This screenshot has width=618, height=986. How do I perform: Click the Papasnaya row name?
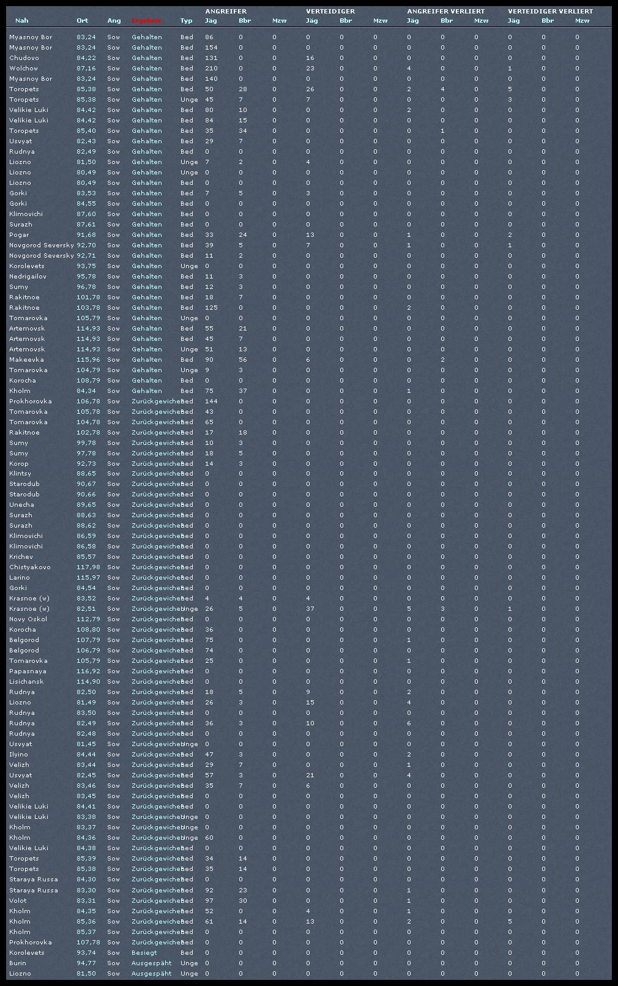pos(28,671)
